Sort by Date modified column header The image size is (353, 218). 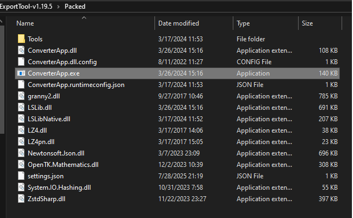[178, 23]
